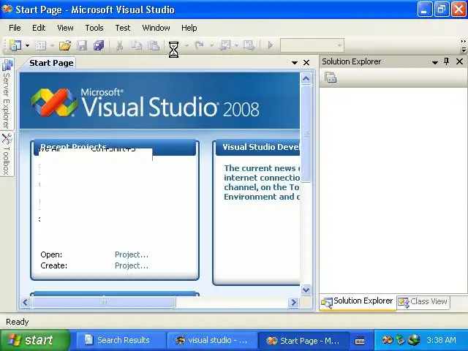468x351 pixels.
Task: Open the Server Explorer side tab
Action: (x=7, y=94)
